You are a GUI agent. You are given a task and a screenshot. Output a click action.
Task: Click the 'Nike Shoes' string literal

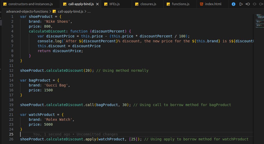pos(57,21)
